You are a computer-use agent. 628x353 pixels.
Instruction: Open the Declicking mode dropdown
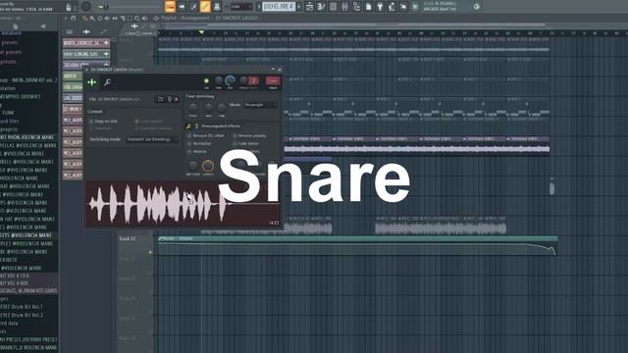152,139
